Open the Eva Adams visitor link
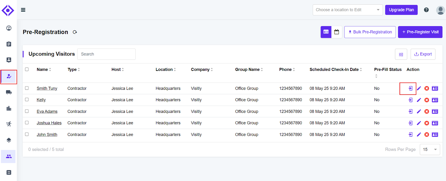 [47, 111]
